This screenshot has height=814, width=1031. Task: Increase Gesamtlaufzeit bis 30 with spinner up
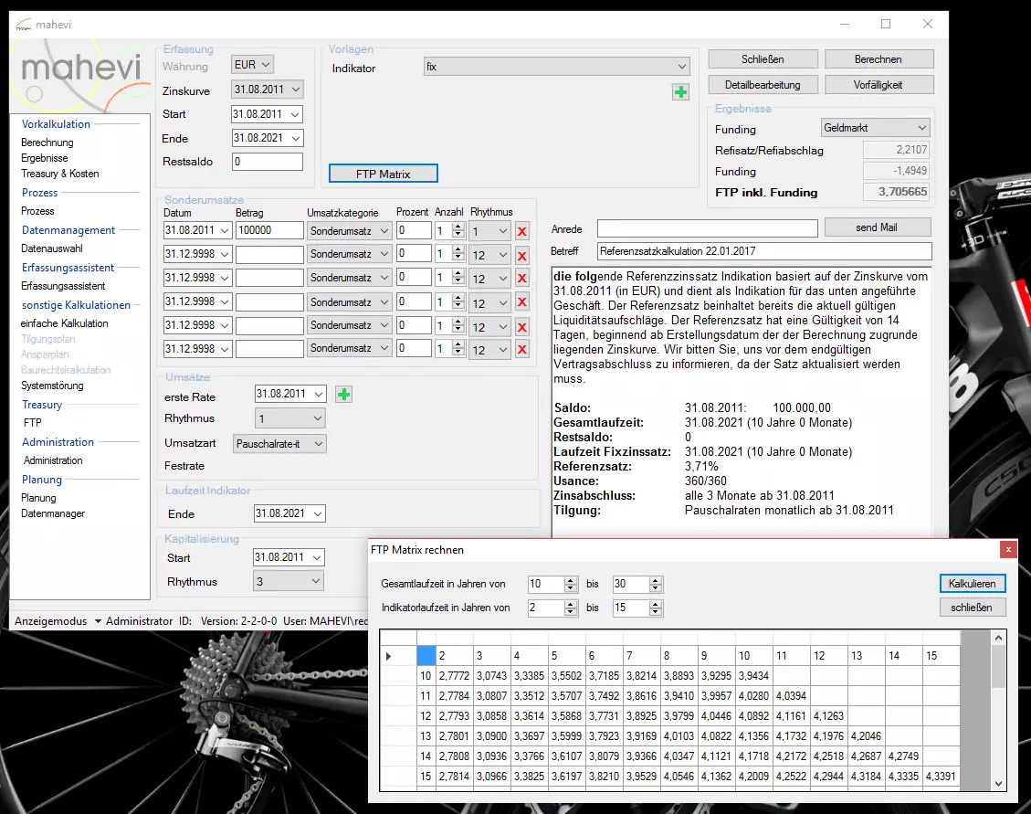point(655,580)
